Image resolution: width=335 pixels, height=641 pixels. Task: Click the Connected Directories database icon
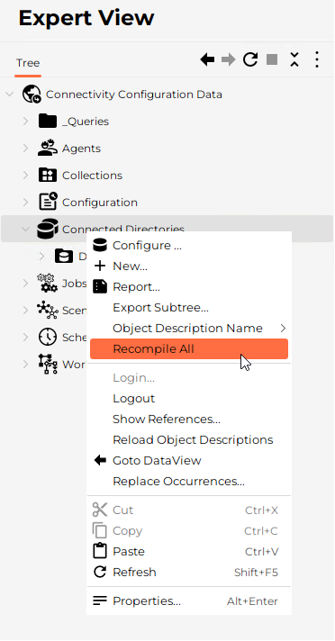[x=48, y=229]
